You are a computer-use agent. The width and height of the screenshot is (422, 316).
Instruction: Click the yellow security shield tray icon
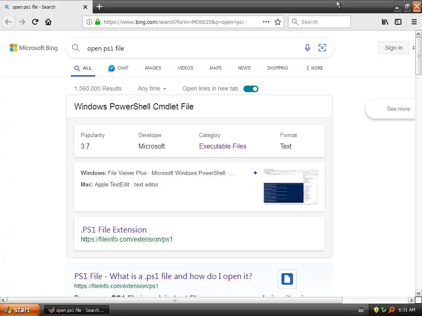click(x=376, y=310)
